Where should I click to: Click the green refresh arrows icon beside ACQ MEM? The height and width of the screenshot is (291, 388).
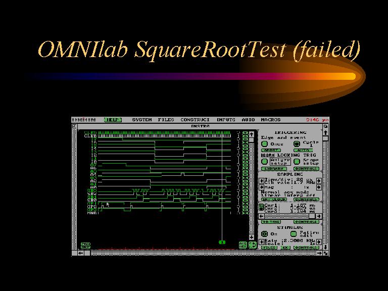pos(252,245)
